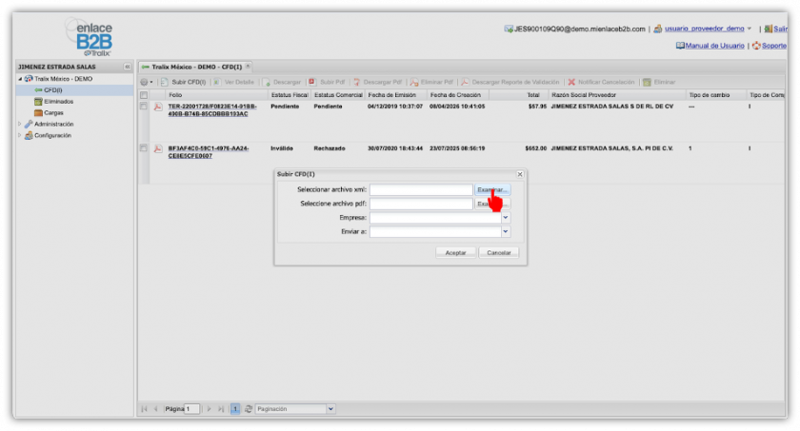800x431 pixels.
Task: Click the PDF icon in the first invoice row
Action: point(159,107)
